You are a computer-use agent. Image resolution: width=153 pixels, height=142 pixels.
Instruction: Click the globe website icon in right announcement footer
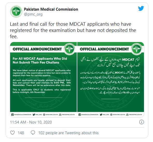click(111, 115)
